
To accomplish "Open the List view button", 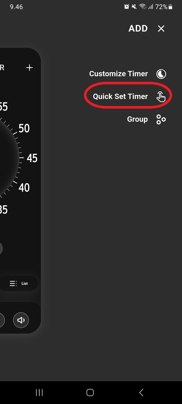I will point(19,284).
